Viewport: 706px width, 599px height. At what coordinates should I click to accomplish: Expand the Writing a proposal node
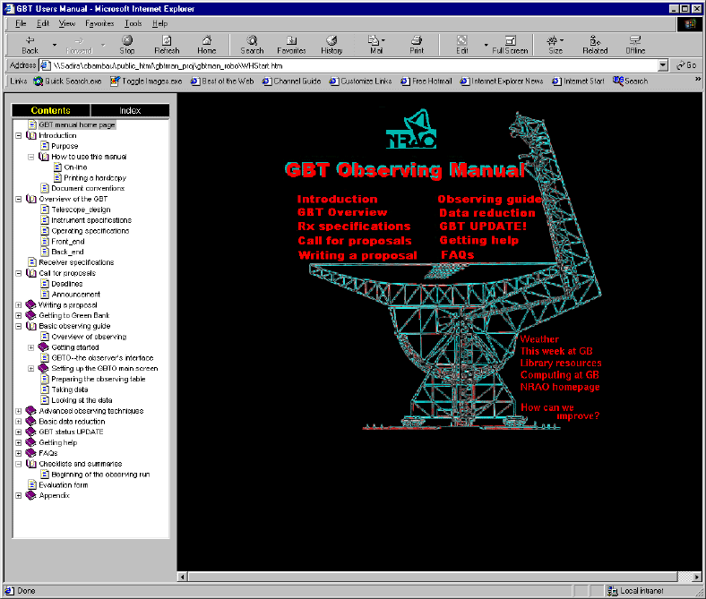(19, 305)
